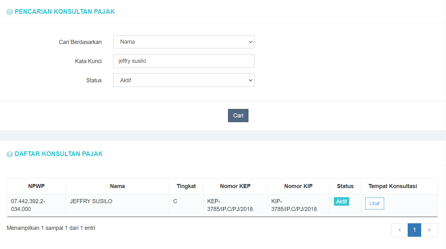Click the NPWP value 07.442.392.2-034.000
446x249 pixels.
(28, 205)
